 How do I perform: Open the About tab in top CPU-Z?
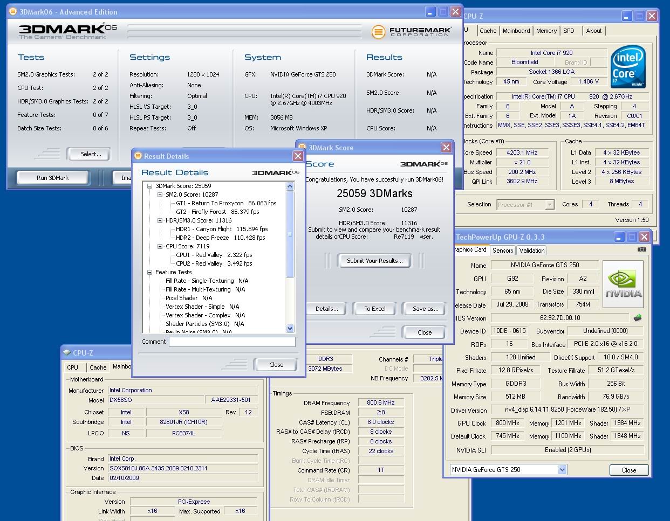pyautogui.click(x=594, y=31)
